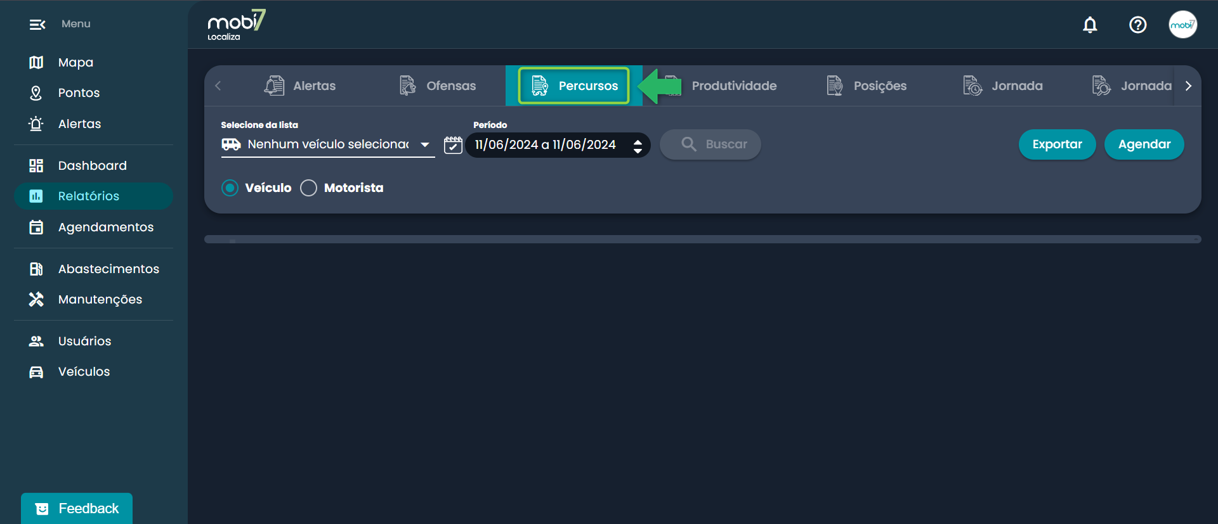Image resolution: width=1218 pixels, height=524 pixels.
Task: Open Manutenções from the sidebar
Action: point(100,299)
